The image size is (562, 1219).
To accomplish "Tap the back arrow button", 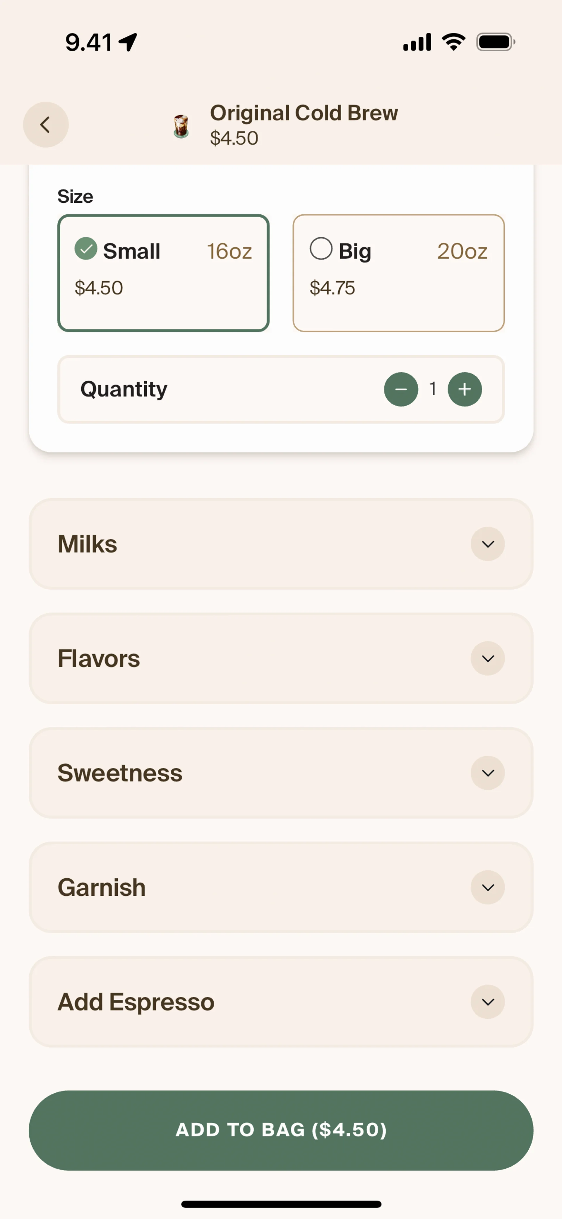I will coord(45,125).
